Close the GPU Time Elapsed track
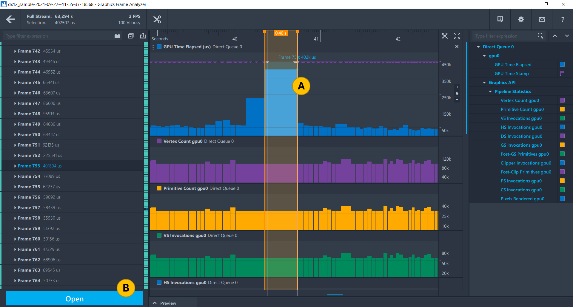The image size is (573, 307). [457, 46]
